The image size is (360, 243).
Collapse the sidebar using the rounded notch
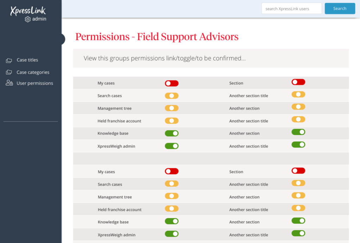(63, 39)
